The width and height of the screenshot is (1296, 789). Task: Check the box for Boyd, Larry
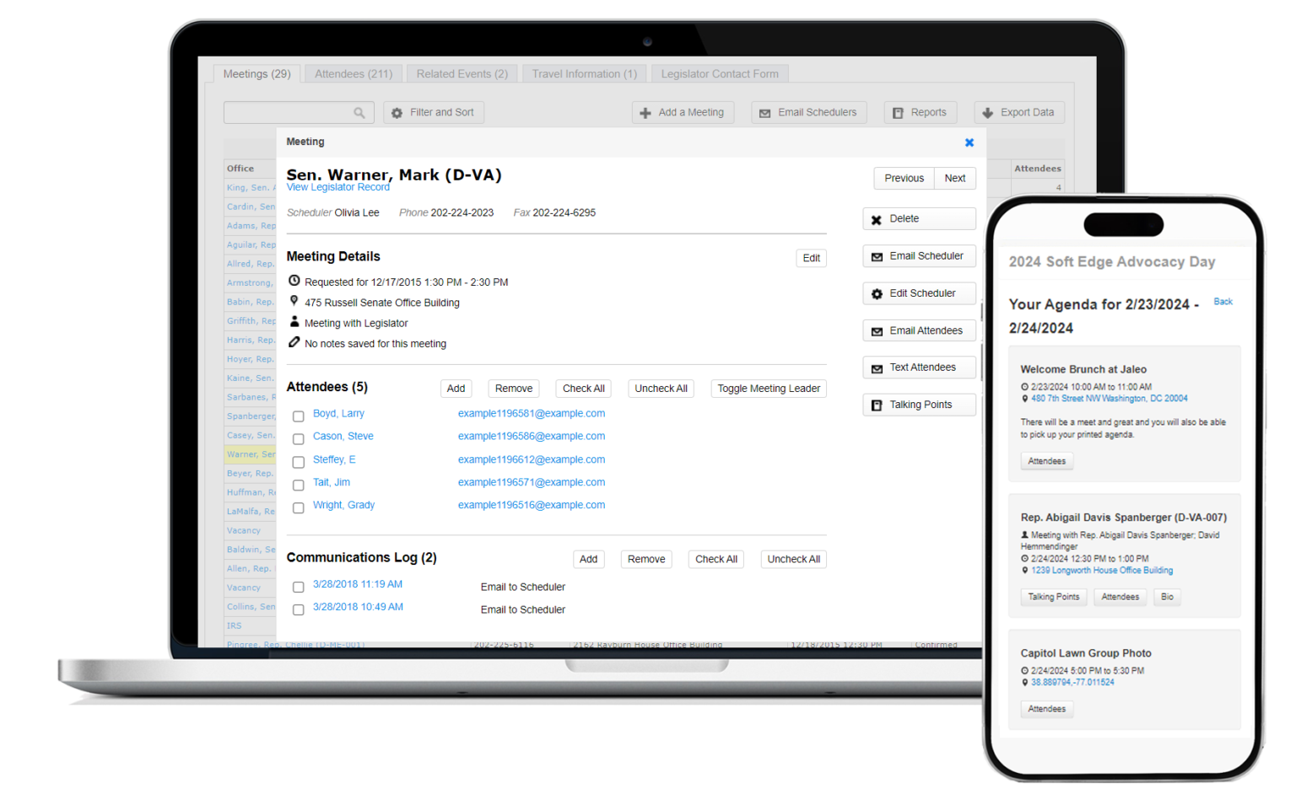(x=299, y=416)
